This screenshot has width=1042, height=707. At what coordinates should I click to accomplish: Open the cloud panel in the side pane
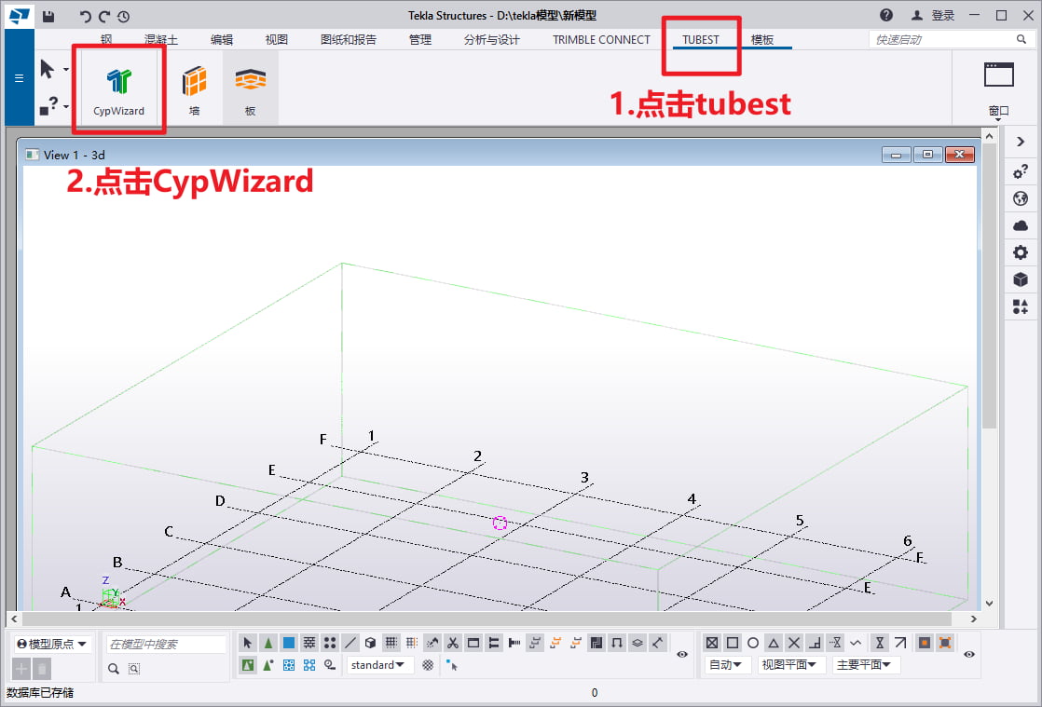[1021, 225]
